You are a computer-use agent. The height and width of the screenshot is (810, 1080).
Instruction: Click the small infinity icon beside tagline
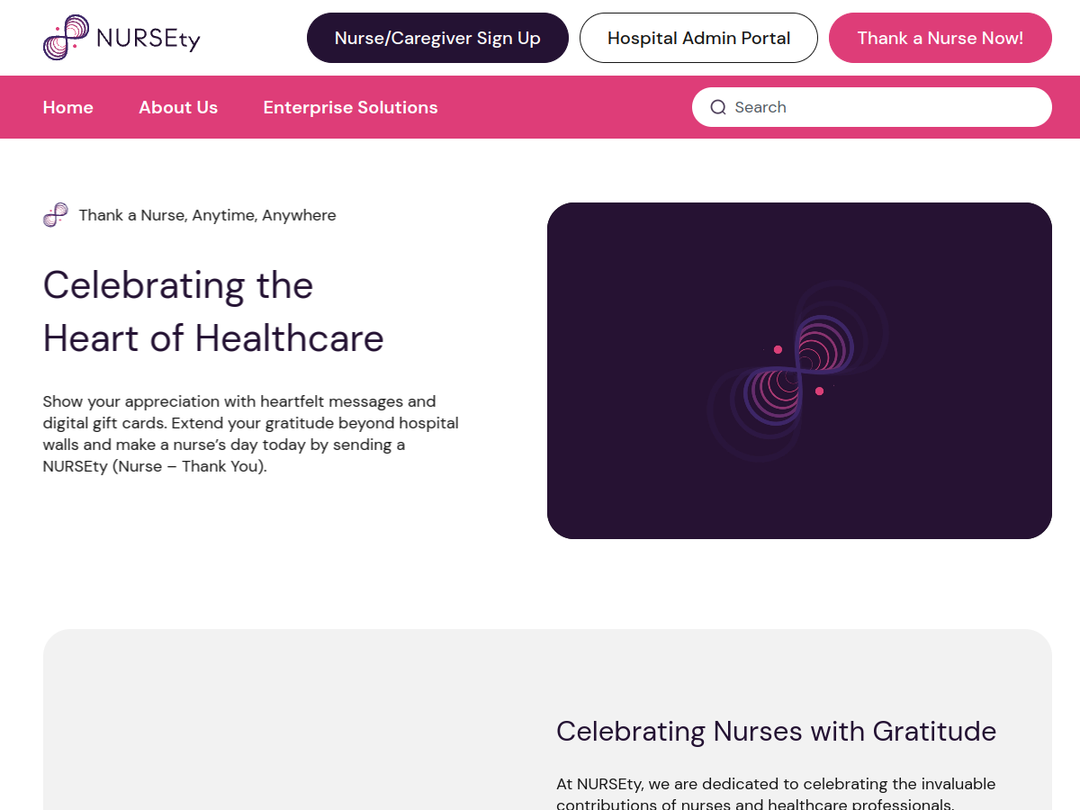pyautogui.click(x=56, y=215)
